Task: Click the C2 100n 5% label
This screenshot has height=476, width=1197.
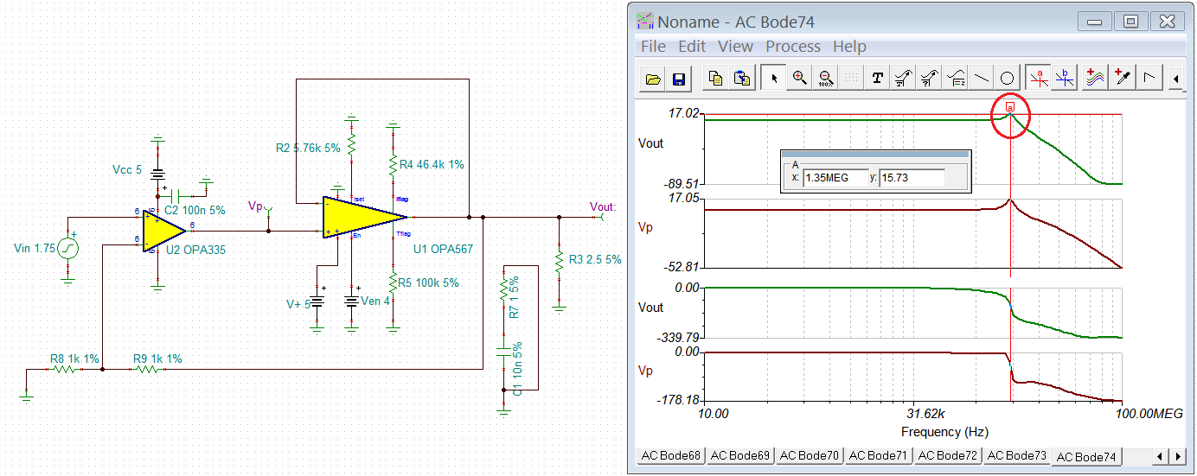Action: click(x=195, y=210)
